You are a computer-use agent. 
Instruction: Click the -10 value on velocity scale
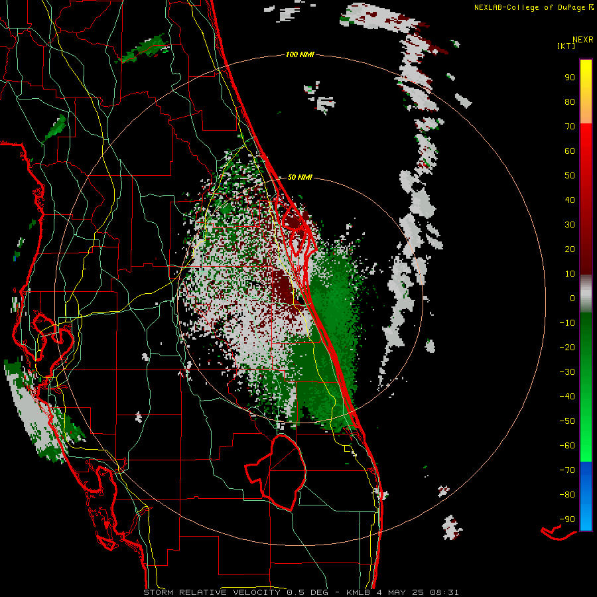point(567,323)
